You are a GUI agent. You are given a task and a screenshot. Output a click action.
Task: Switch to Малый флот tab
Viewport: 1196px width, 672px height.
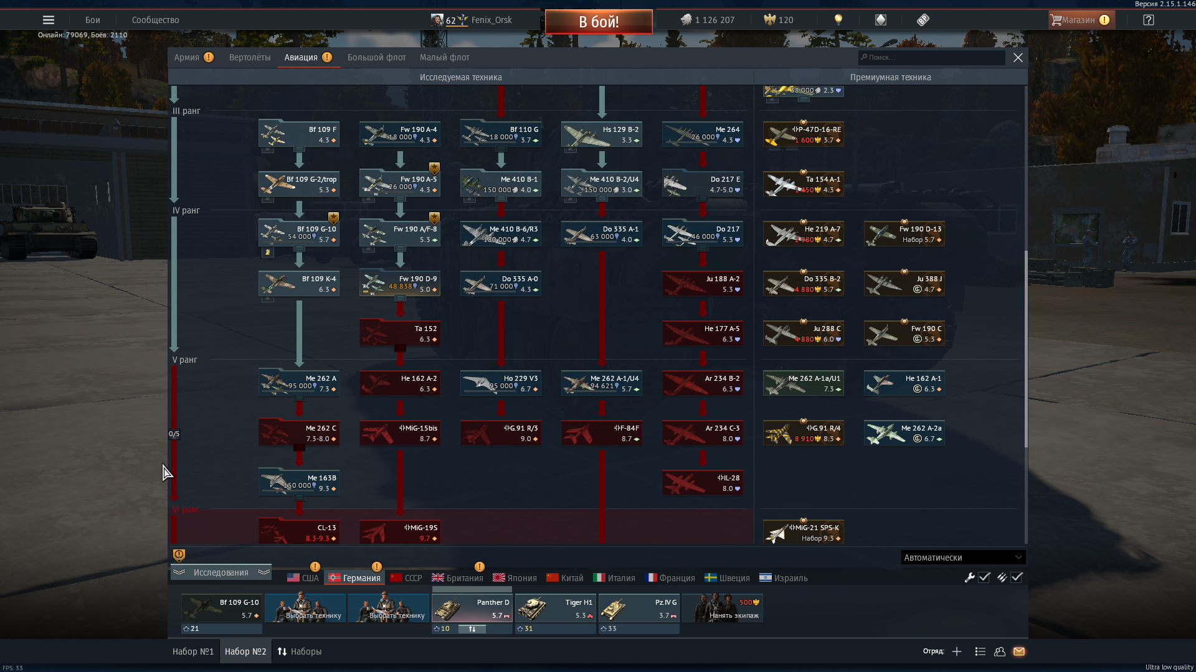click(x=445, y=57)
